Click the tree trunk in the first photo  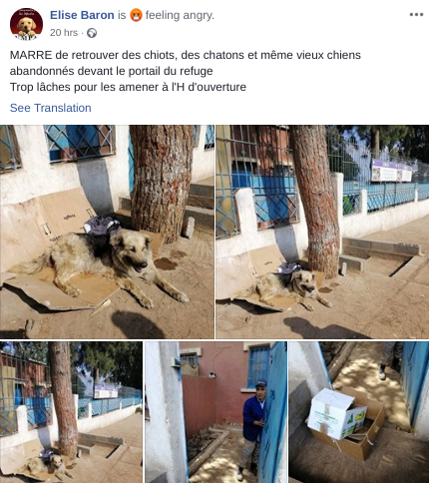162,182
